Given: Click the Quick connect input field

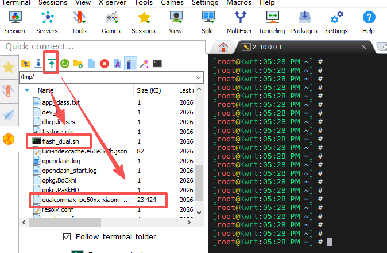Looking at the screenshot, I should point(103,46).
